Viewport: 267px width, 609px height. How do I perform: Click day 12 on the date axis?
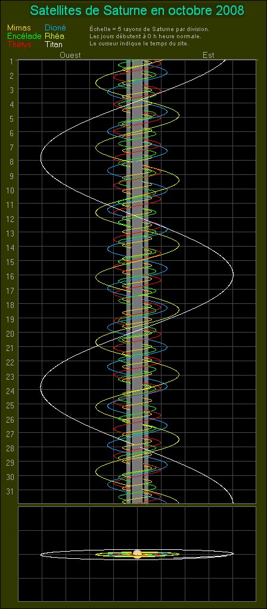[11, 219]
